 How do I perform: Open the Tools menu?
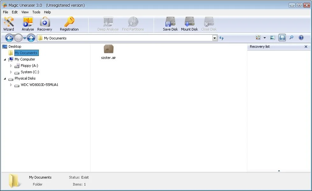coord(36,12)
